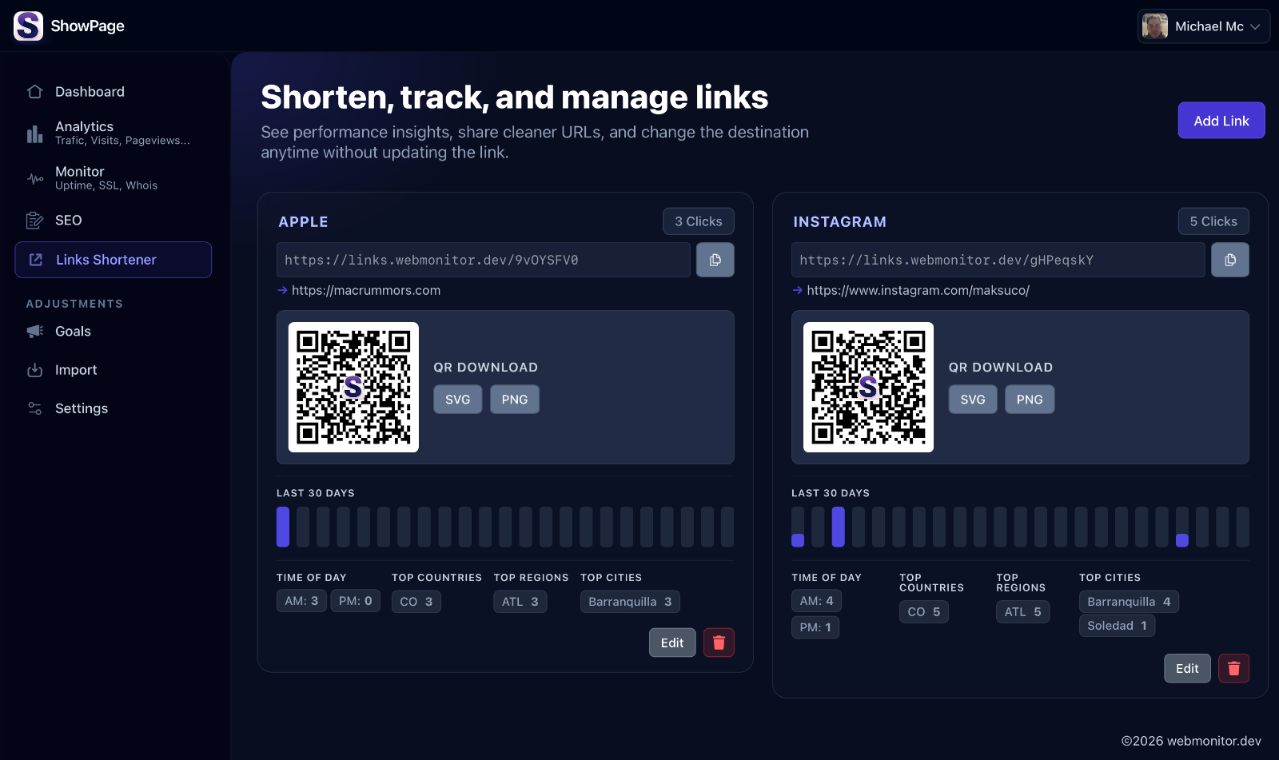Click the Add Link button
Viewport: 1279px width, 760px height.
pyautogui.click(x=1221, y=120)
